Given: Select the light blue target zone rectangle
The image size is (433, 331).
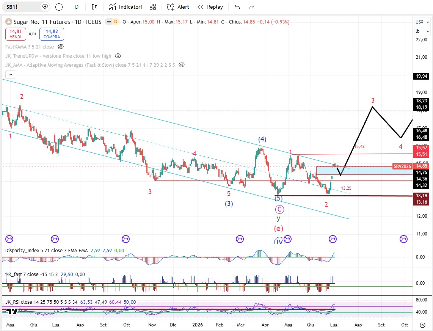Looking at the screenshot, I should point(364,171).
